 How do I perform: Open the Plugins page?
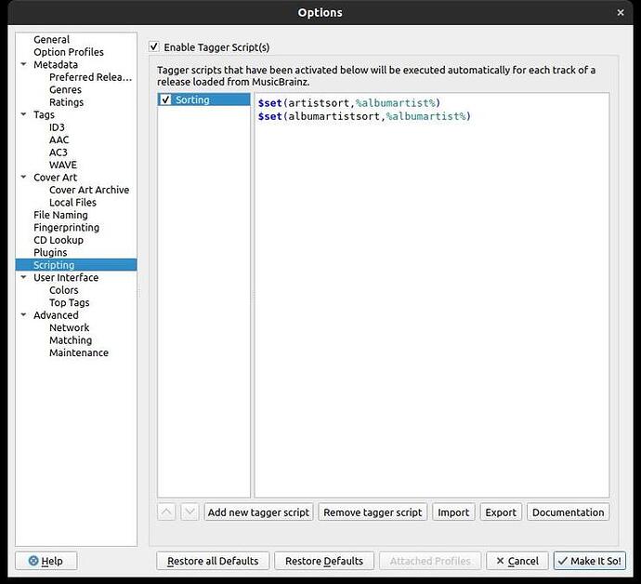coord(50,252)
